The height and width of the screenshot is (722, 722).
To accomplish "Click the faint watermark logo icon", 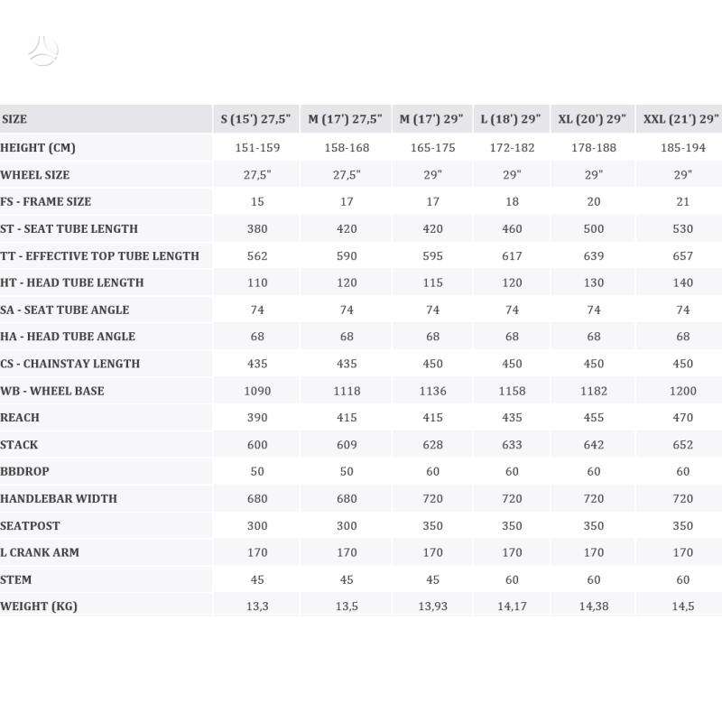I will (42, 51).
